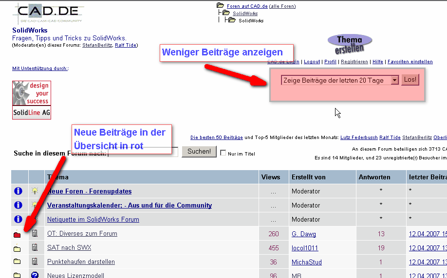Click the Hilfe link

tap(378, 61)
